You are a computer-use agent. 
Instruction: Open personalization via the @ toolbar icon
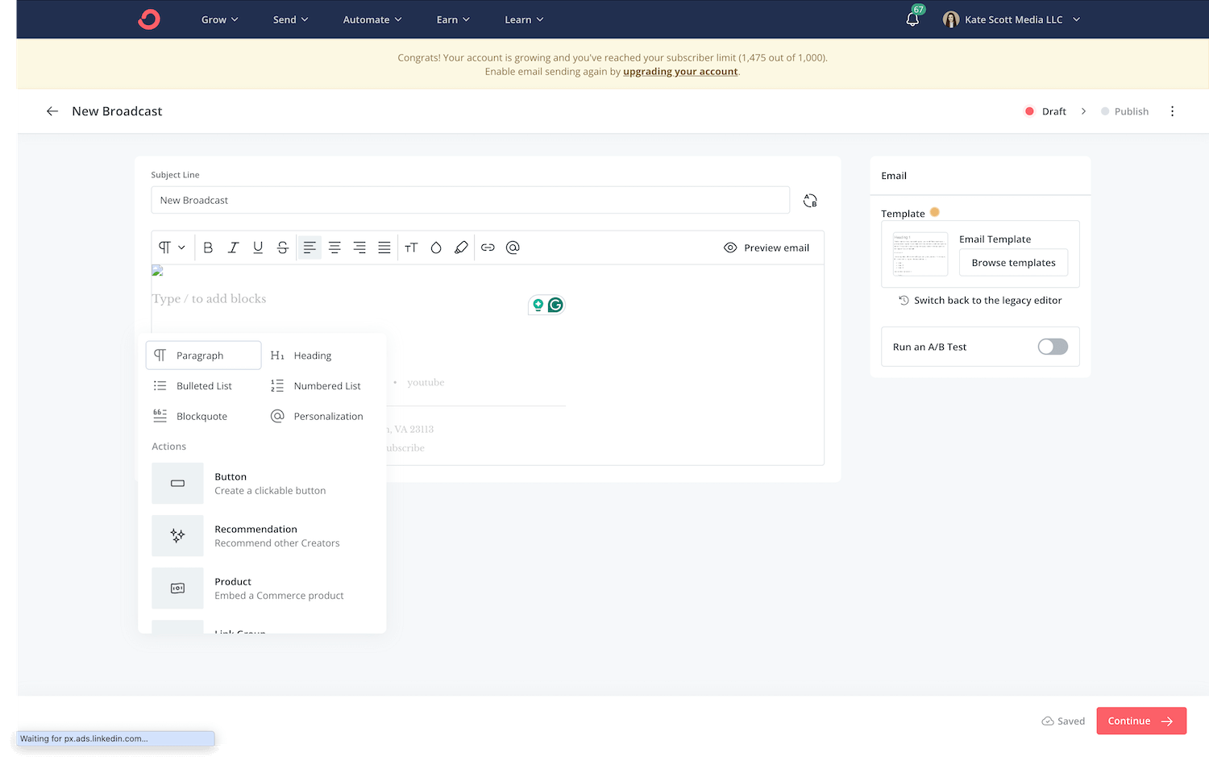tap(513, 247)
